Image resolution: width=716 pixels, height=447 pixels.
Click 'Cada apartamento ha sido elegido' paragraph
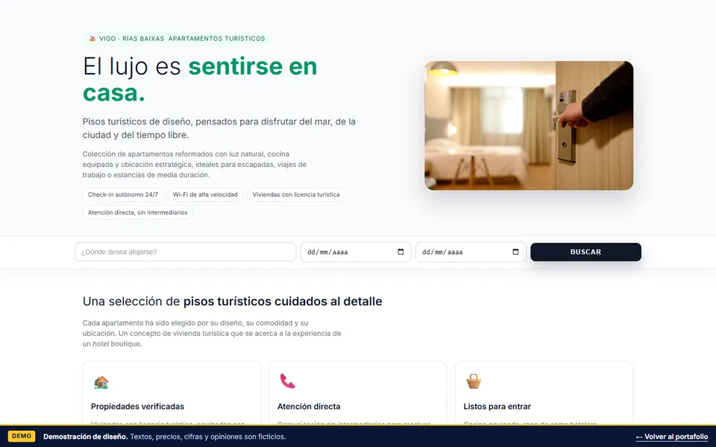pyautogui.click(x=212, y=334)
